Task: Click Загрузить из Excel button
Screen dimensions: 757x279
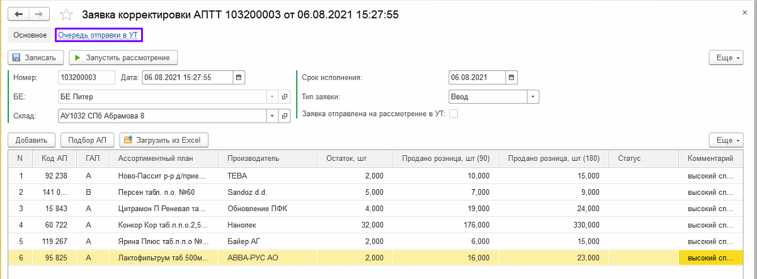Action: pos(164,139)
